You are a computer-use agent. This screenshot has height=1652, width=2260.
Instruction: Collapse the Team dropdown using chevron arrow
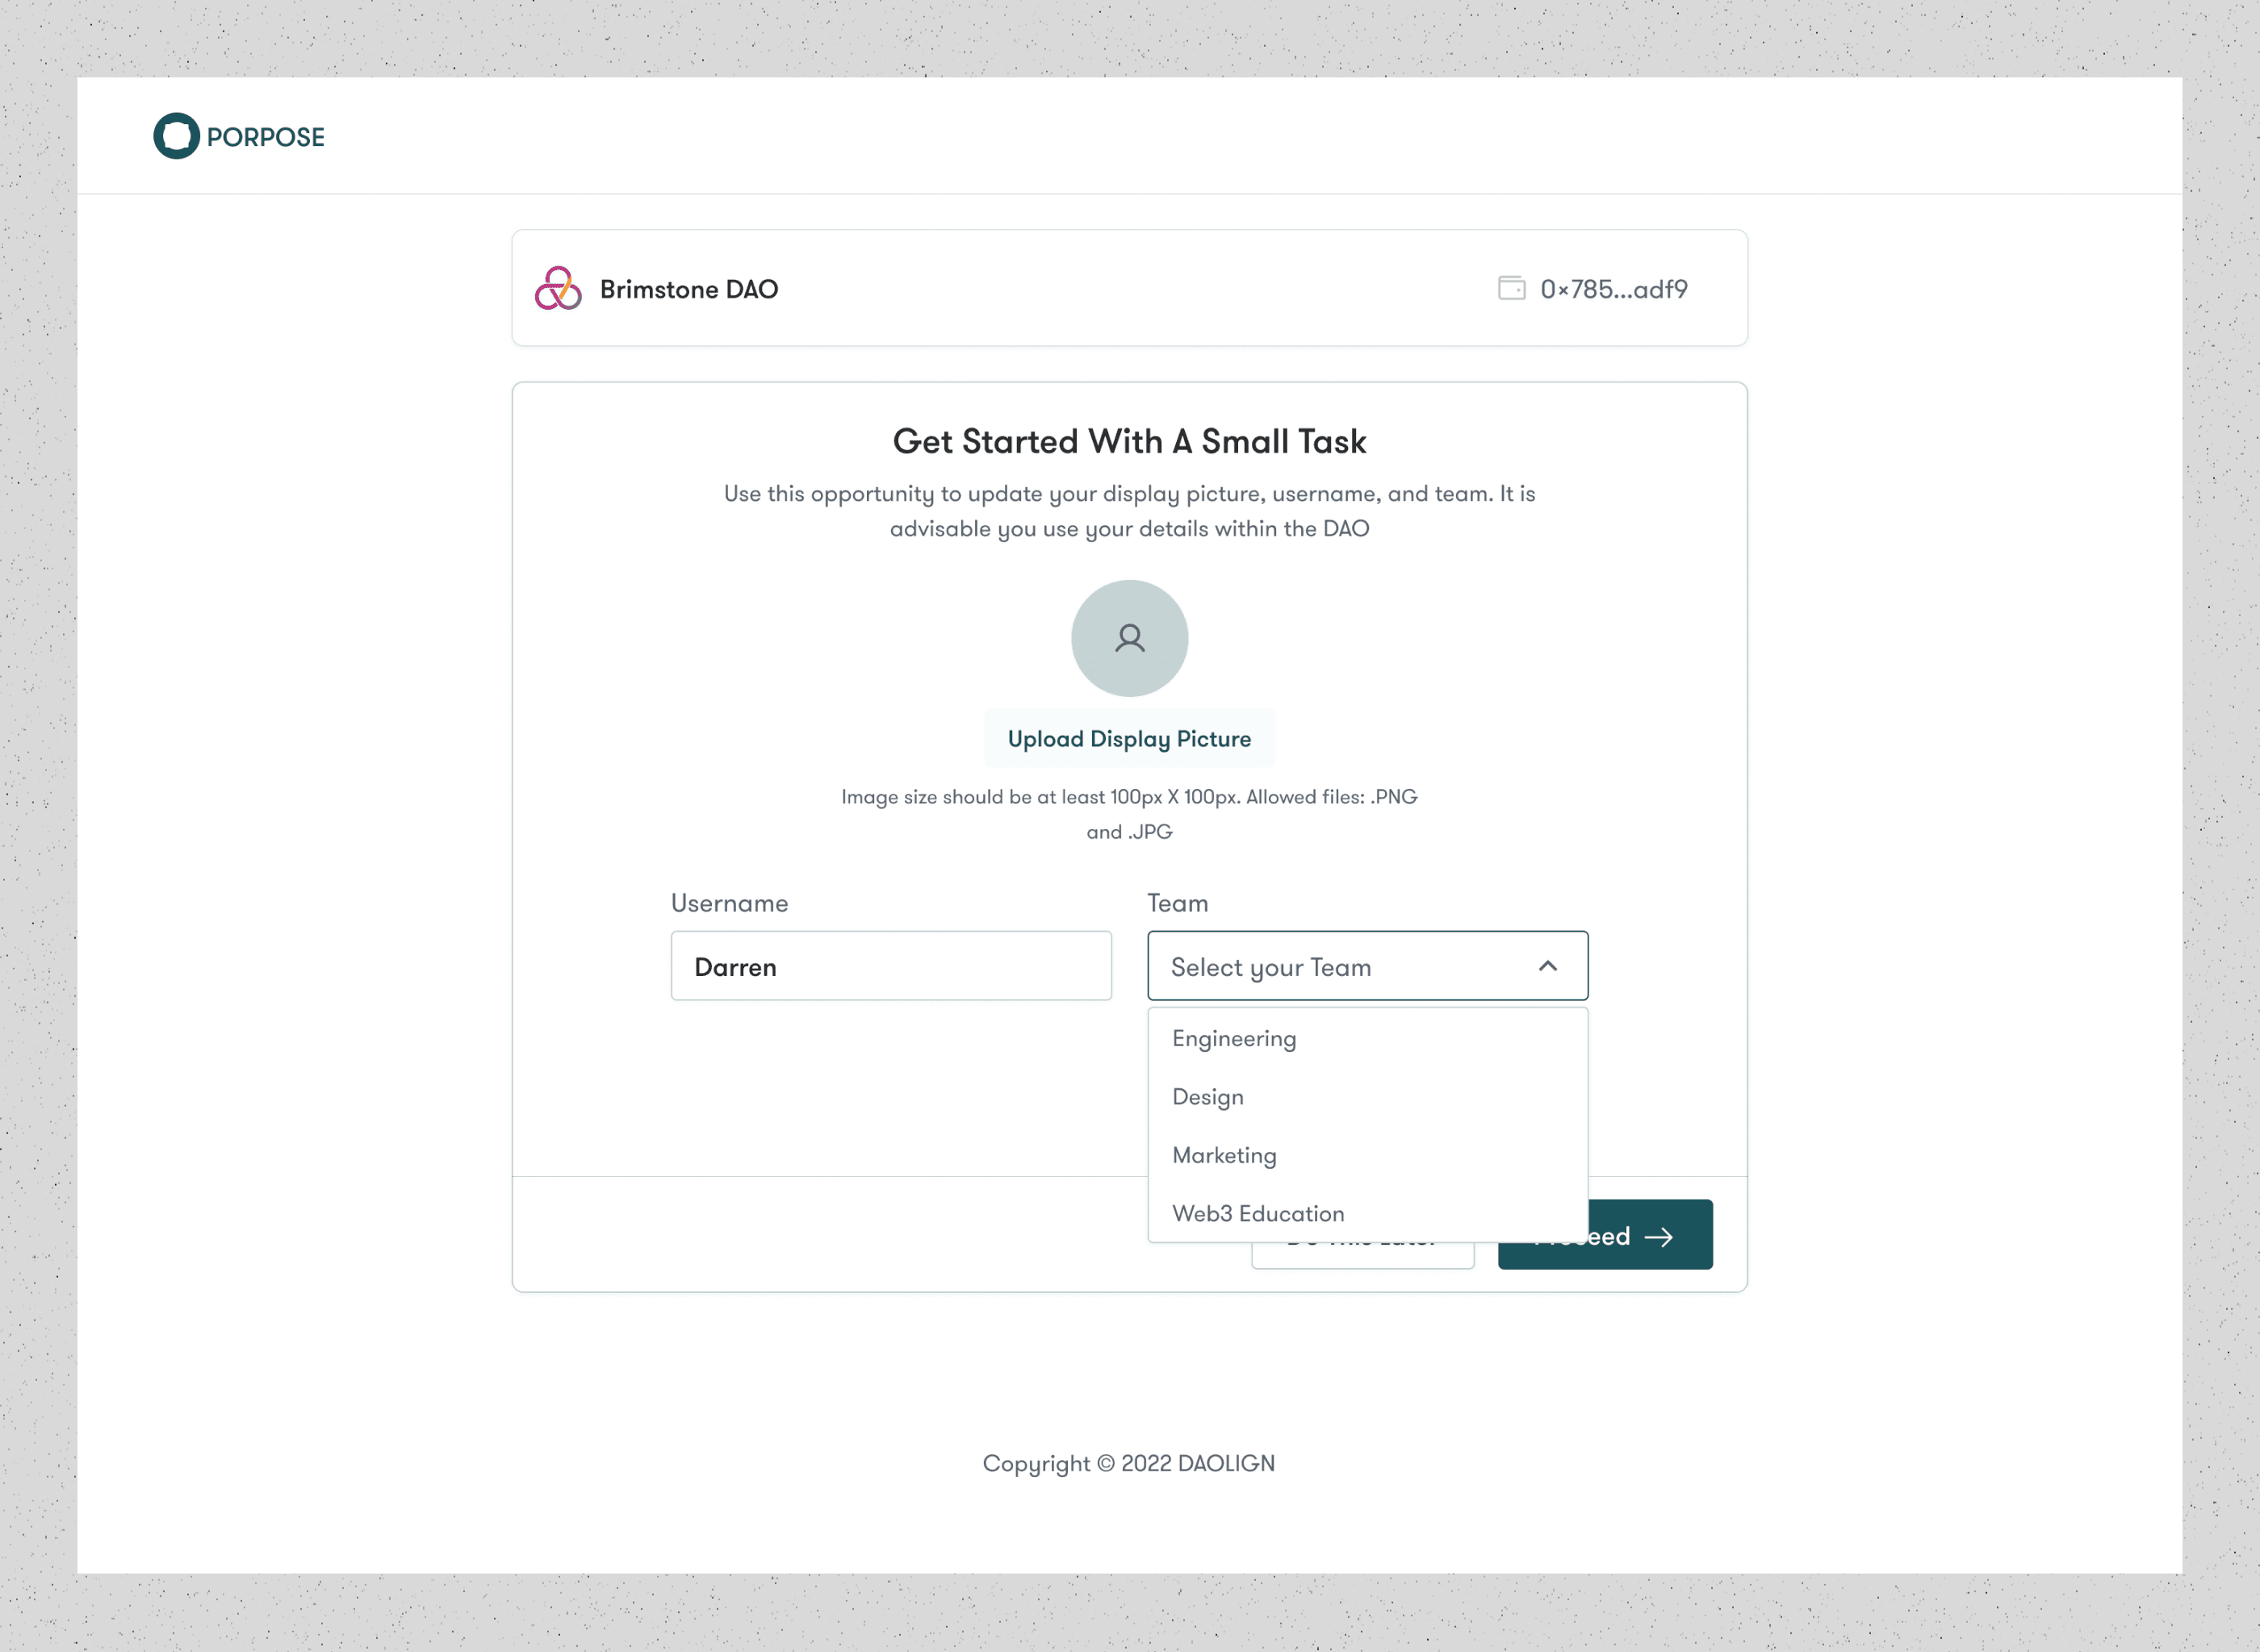coord(1546,966)
